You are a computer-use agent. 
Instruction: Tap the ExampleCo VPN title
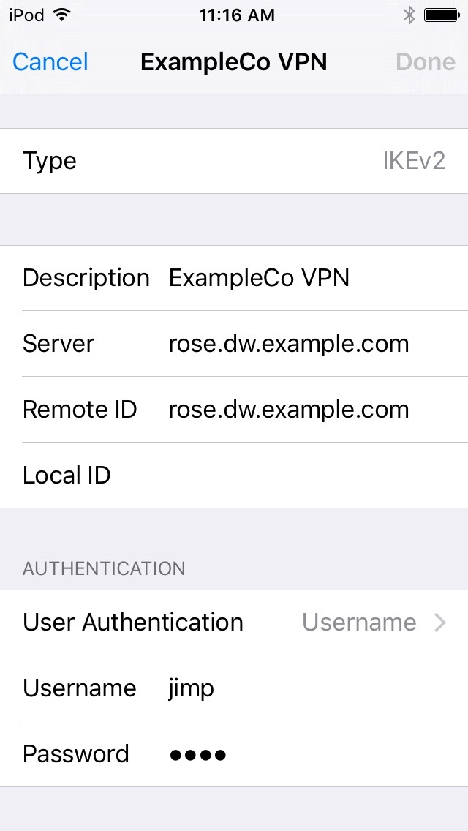[x=234, y=62]
